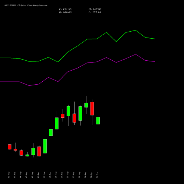Select the 31 Aug date label
Viewport: 184px width, 184px height.
[85, 175]
